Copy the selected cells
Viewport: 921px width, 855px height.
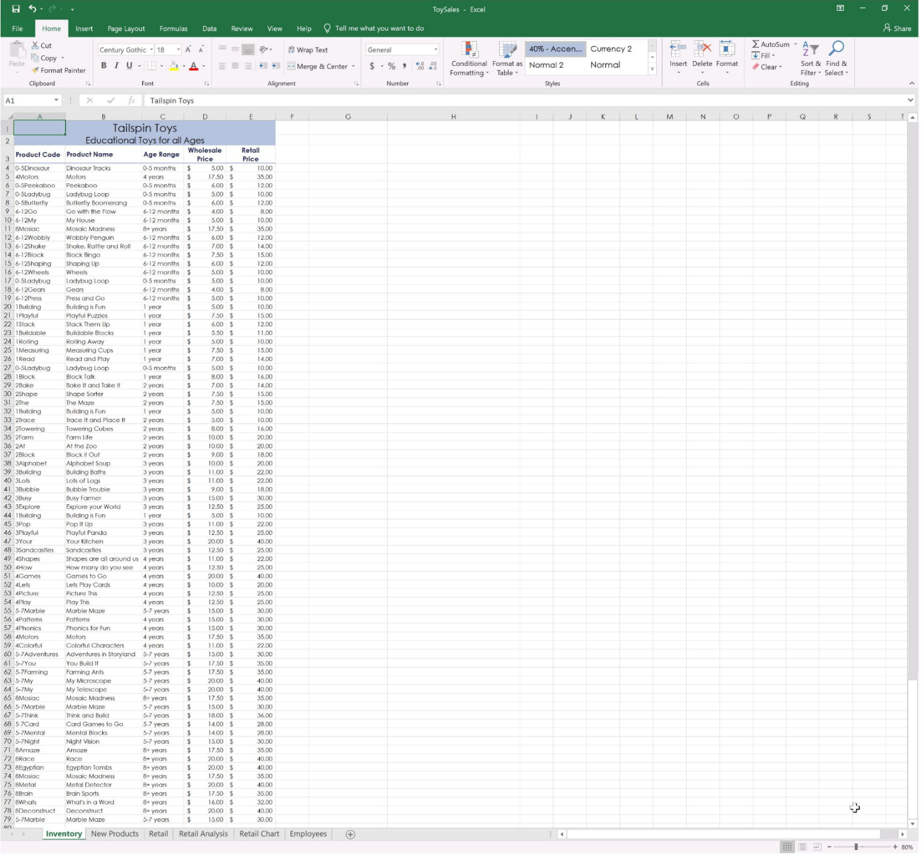(x=44, y=58)
